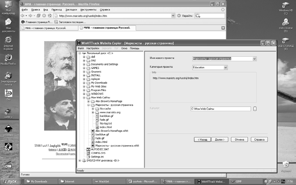296x185 pixels.
Task: Expand the WINDOWS folder node
Action: (x=84, y=94)
